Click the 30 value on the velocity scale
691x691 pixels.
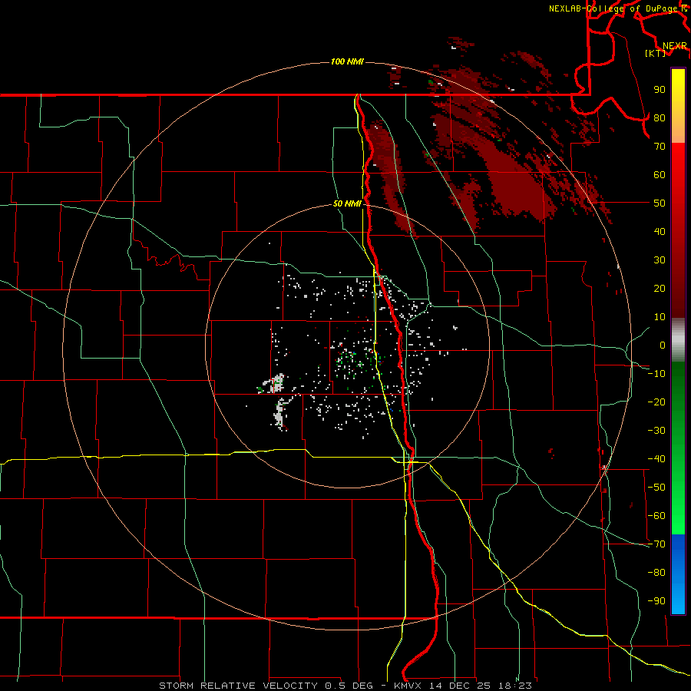click(x=660, y=260)
